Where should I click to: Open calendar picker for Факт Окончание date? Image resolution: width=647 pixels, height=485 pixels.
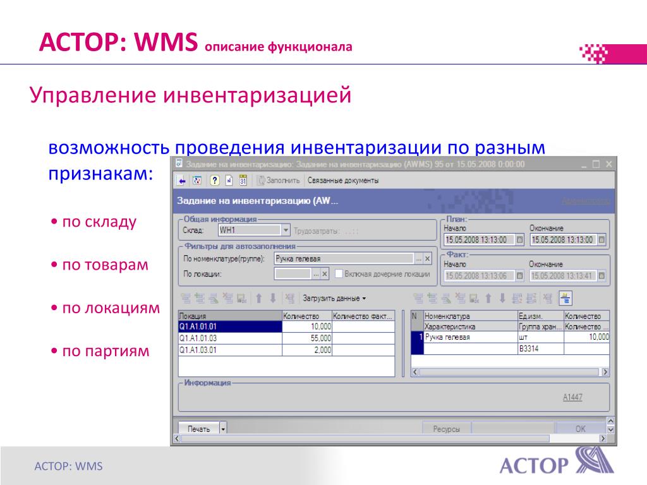(x=602, y=275)
